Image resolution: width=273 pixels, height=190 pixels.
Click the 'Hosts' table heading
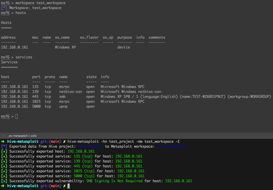(6, 23)
